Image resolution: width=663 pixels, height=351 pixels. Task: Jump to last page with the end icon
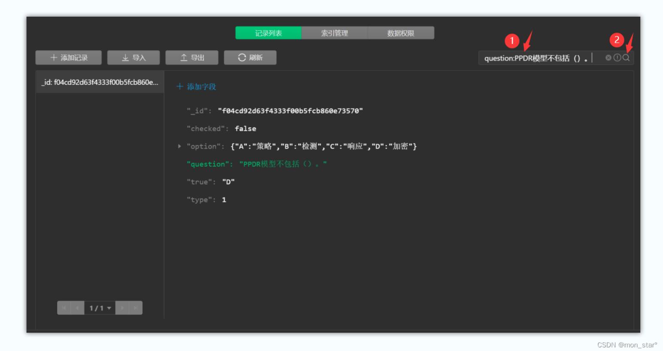[136, 308]
